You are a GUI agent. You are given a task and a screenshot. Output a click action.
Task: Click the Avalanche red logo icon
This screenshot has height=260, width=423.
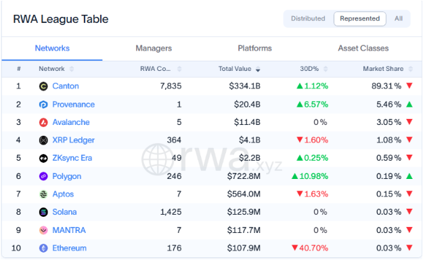pyautogui.click(x=43, y=122)
